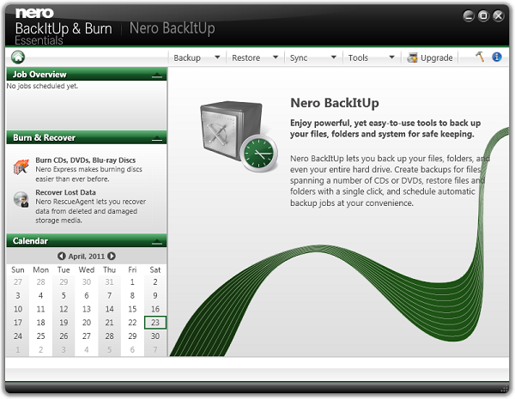
Task: Select April 28 in the calendar
Action: point(109,336)
